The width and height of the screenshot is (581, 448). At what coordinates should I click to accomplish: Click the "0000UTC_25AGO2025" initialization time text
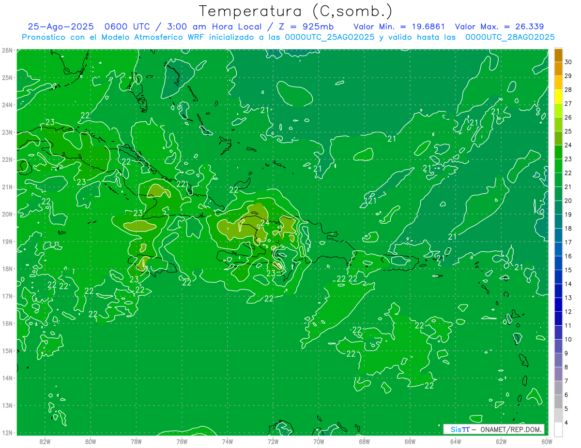(330, 37)
